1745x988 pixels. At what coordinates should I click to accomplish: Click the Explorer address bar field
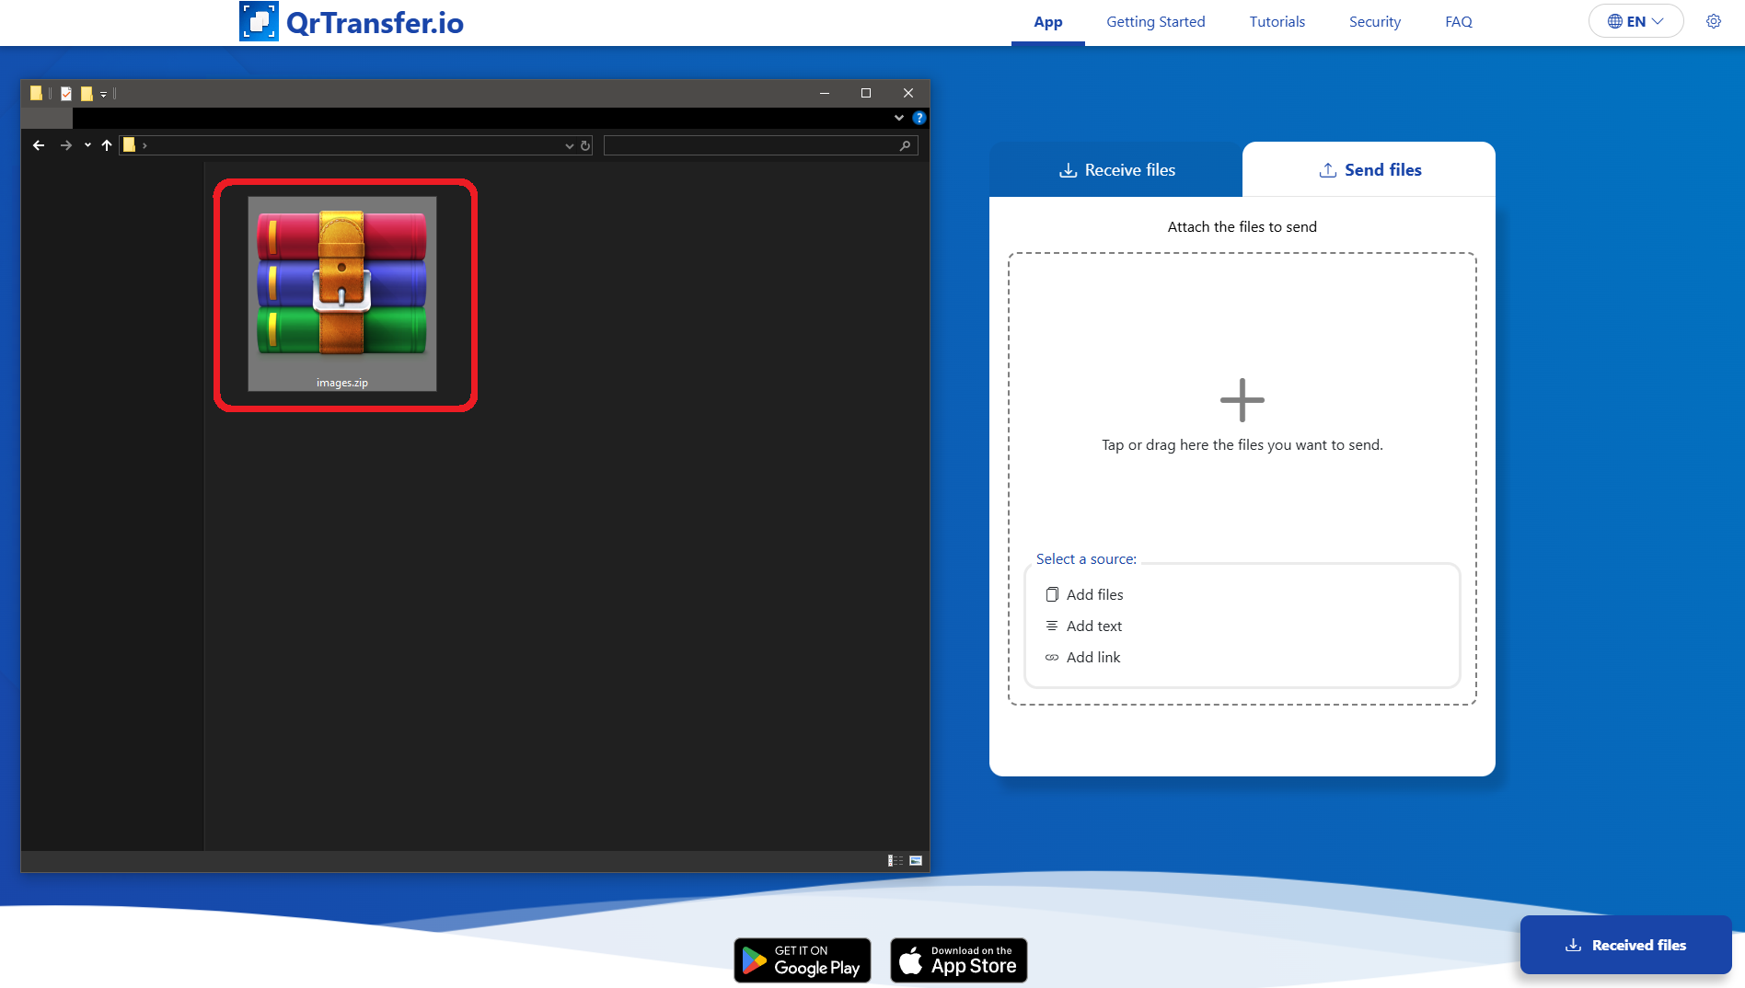click(x=356, y=145)
